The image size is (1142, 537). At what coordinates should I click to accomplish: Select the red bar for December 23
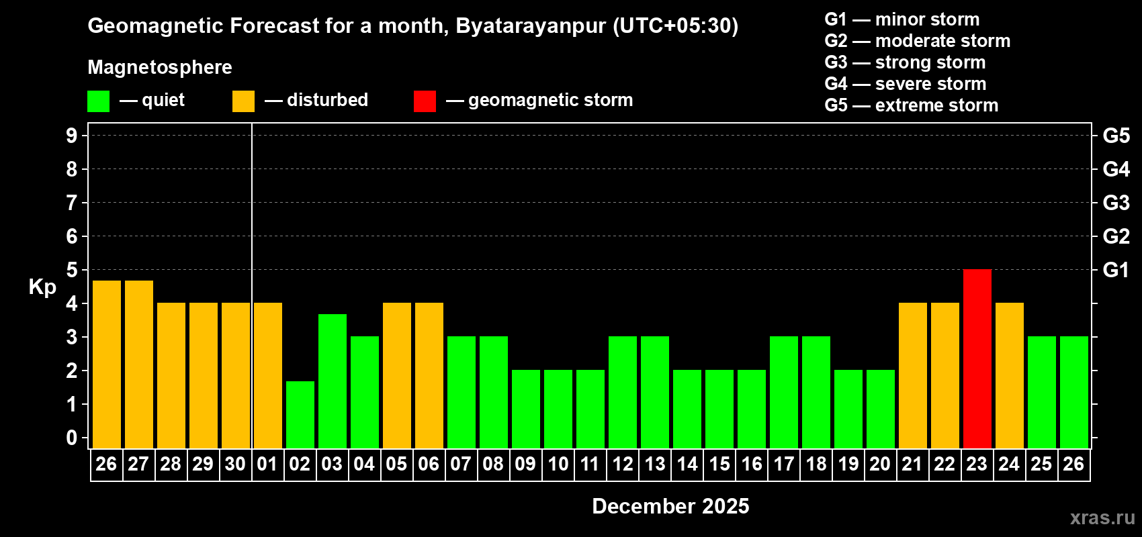[x=977, y=359]
